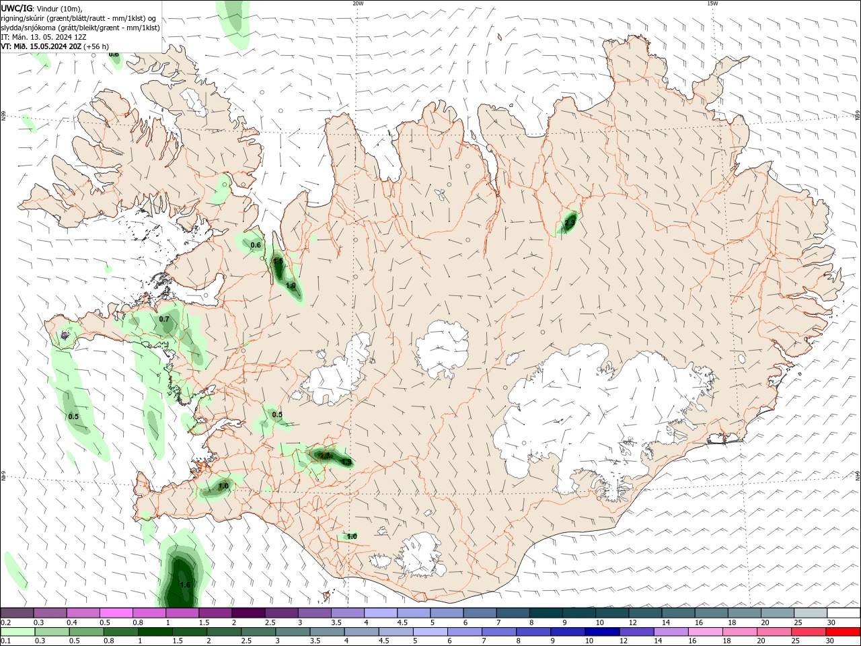Viewport: 861px width, 646px height.
Task: Pick the orchid 0.4 snow legend swatch
Action: point(83,613)
